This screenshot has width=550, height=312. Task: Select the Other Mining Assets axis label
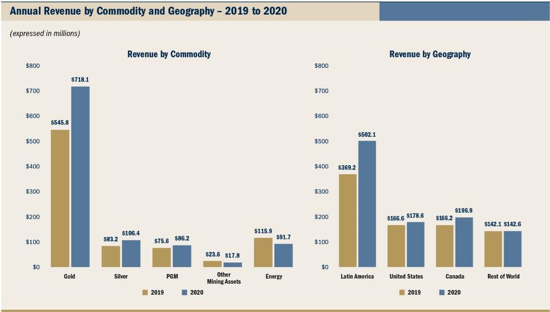click(x=224, y=278)
